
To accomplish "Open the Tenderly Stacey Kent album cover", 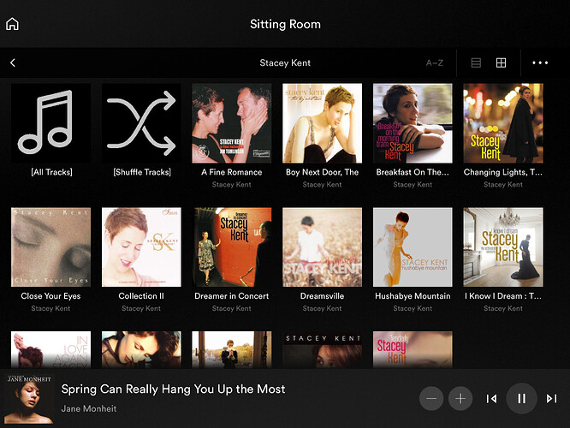I will [413, 349].
